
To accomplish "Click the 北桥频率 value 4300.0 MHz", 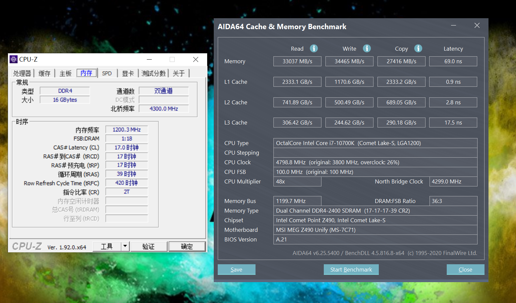I will pyautogui.click(x=164, y=109).
